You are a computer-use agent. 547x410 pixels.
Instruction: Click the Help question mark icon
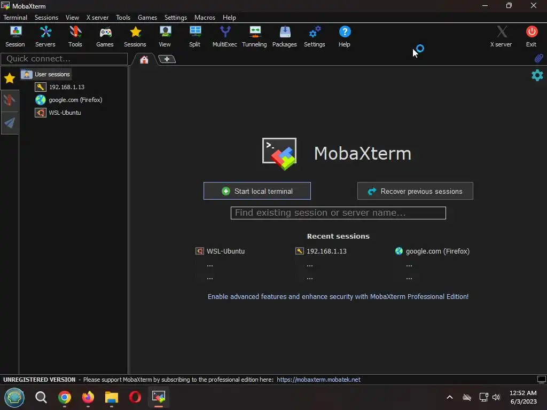point(345,37)
